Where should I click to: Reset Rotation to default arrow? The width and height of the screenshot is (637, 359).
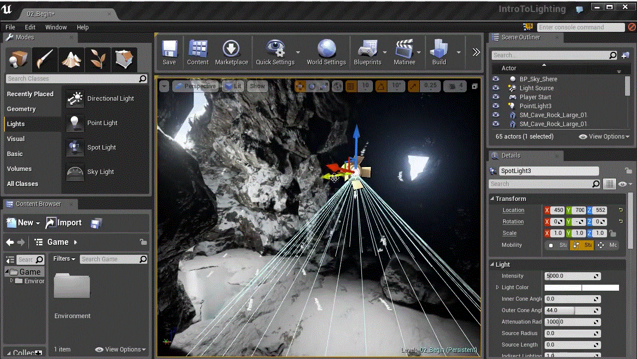click(621, 221)
